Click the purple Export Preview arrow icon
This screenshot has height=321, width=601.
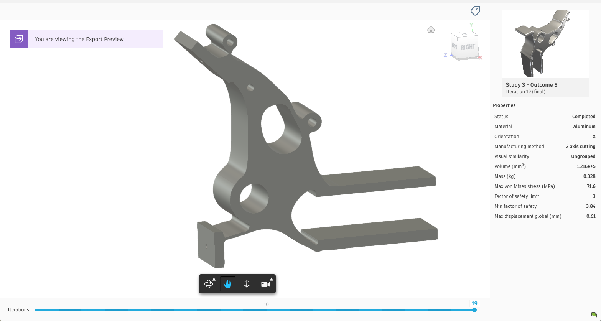coord(19,39)
